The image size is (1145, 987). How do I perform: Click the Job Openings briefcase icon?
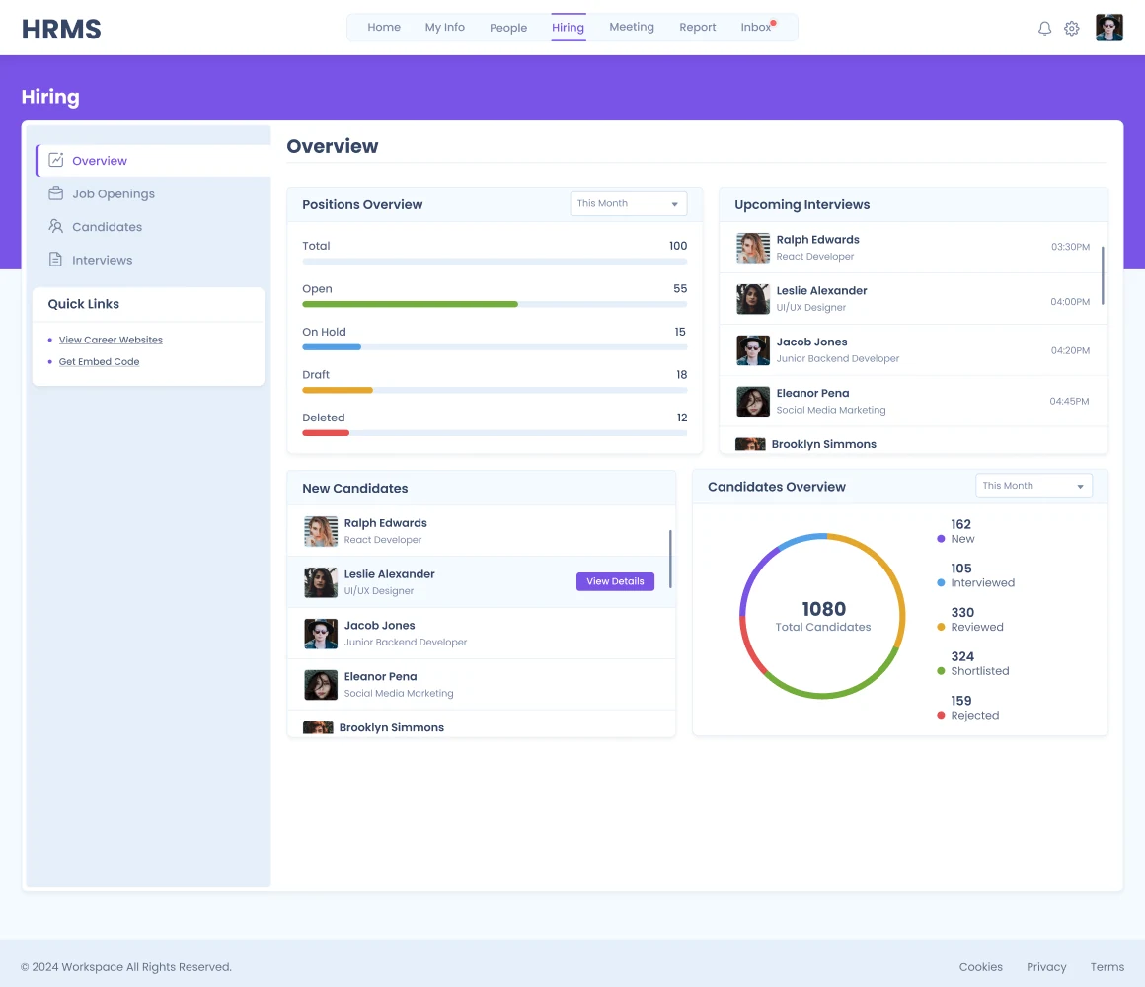tap(55, 193)
